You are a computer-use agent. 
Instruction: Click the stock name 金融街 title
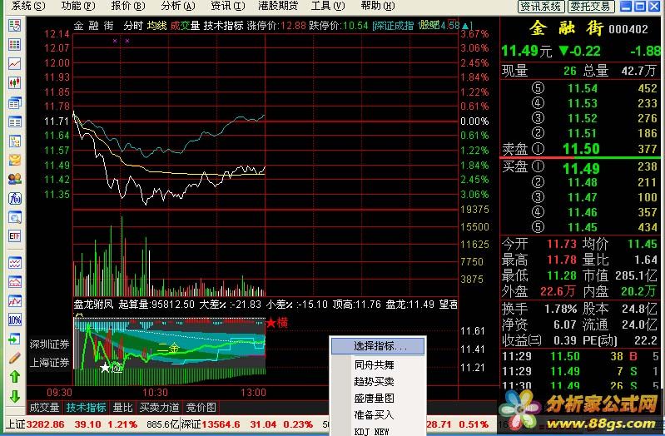tap(567, 28)
